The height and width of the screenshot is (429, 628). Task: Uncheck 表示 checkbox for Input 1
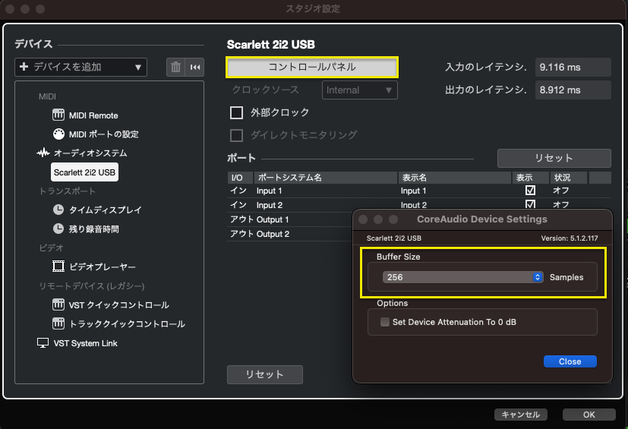[530, 191]
